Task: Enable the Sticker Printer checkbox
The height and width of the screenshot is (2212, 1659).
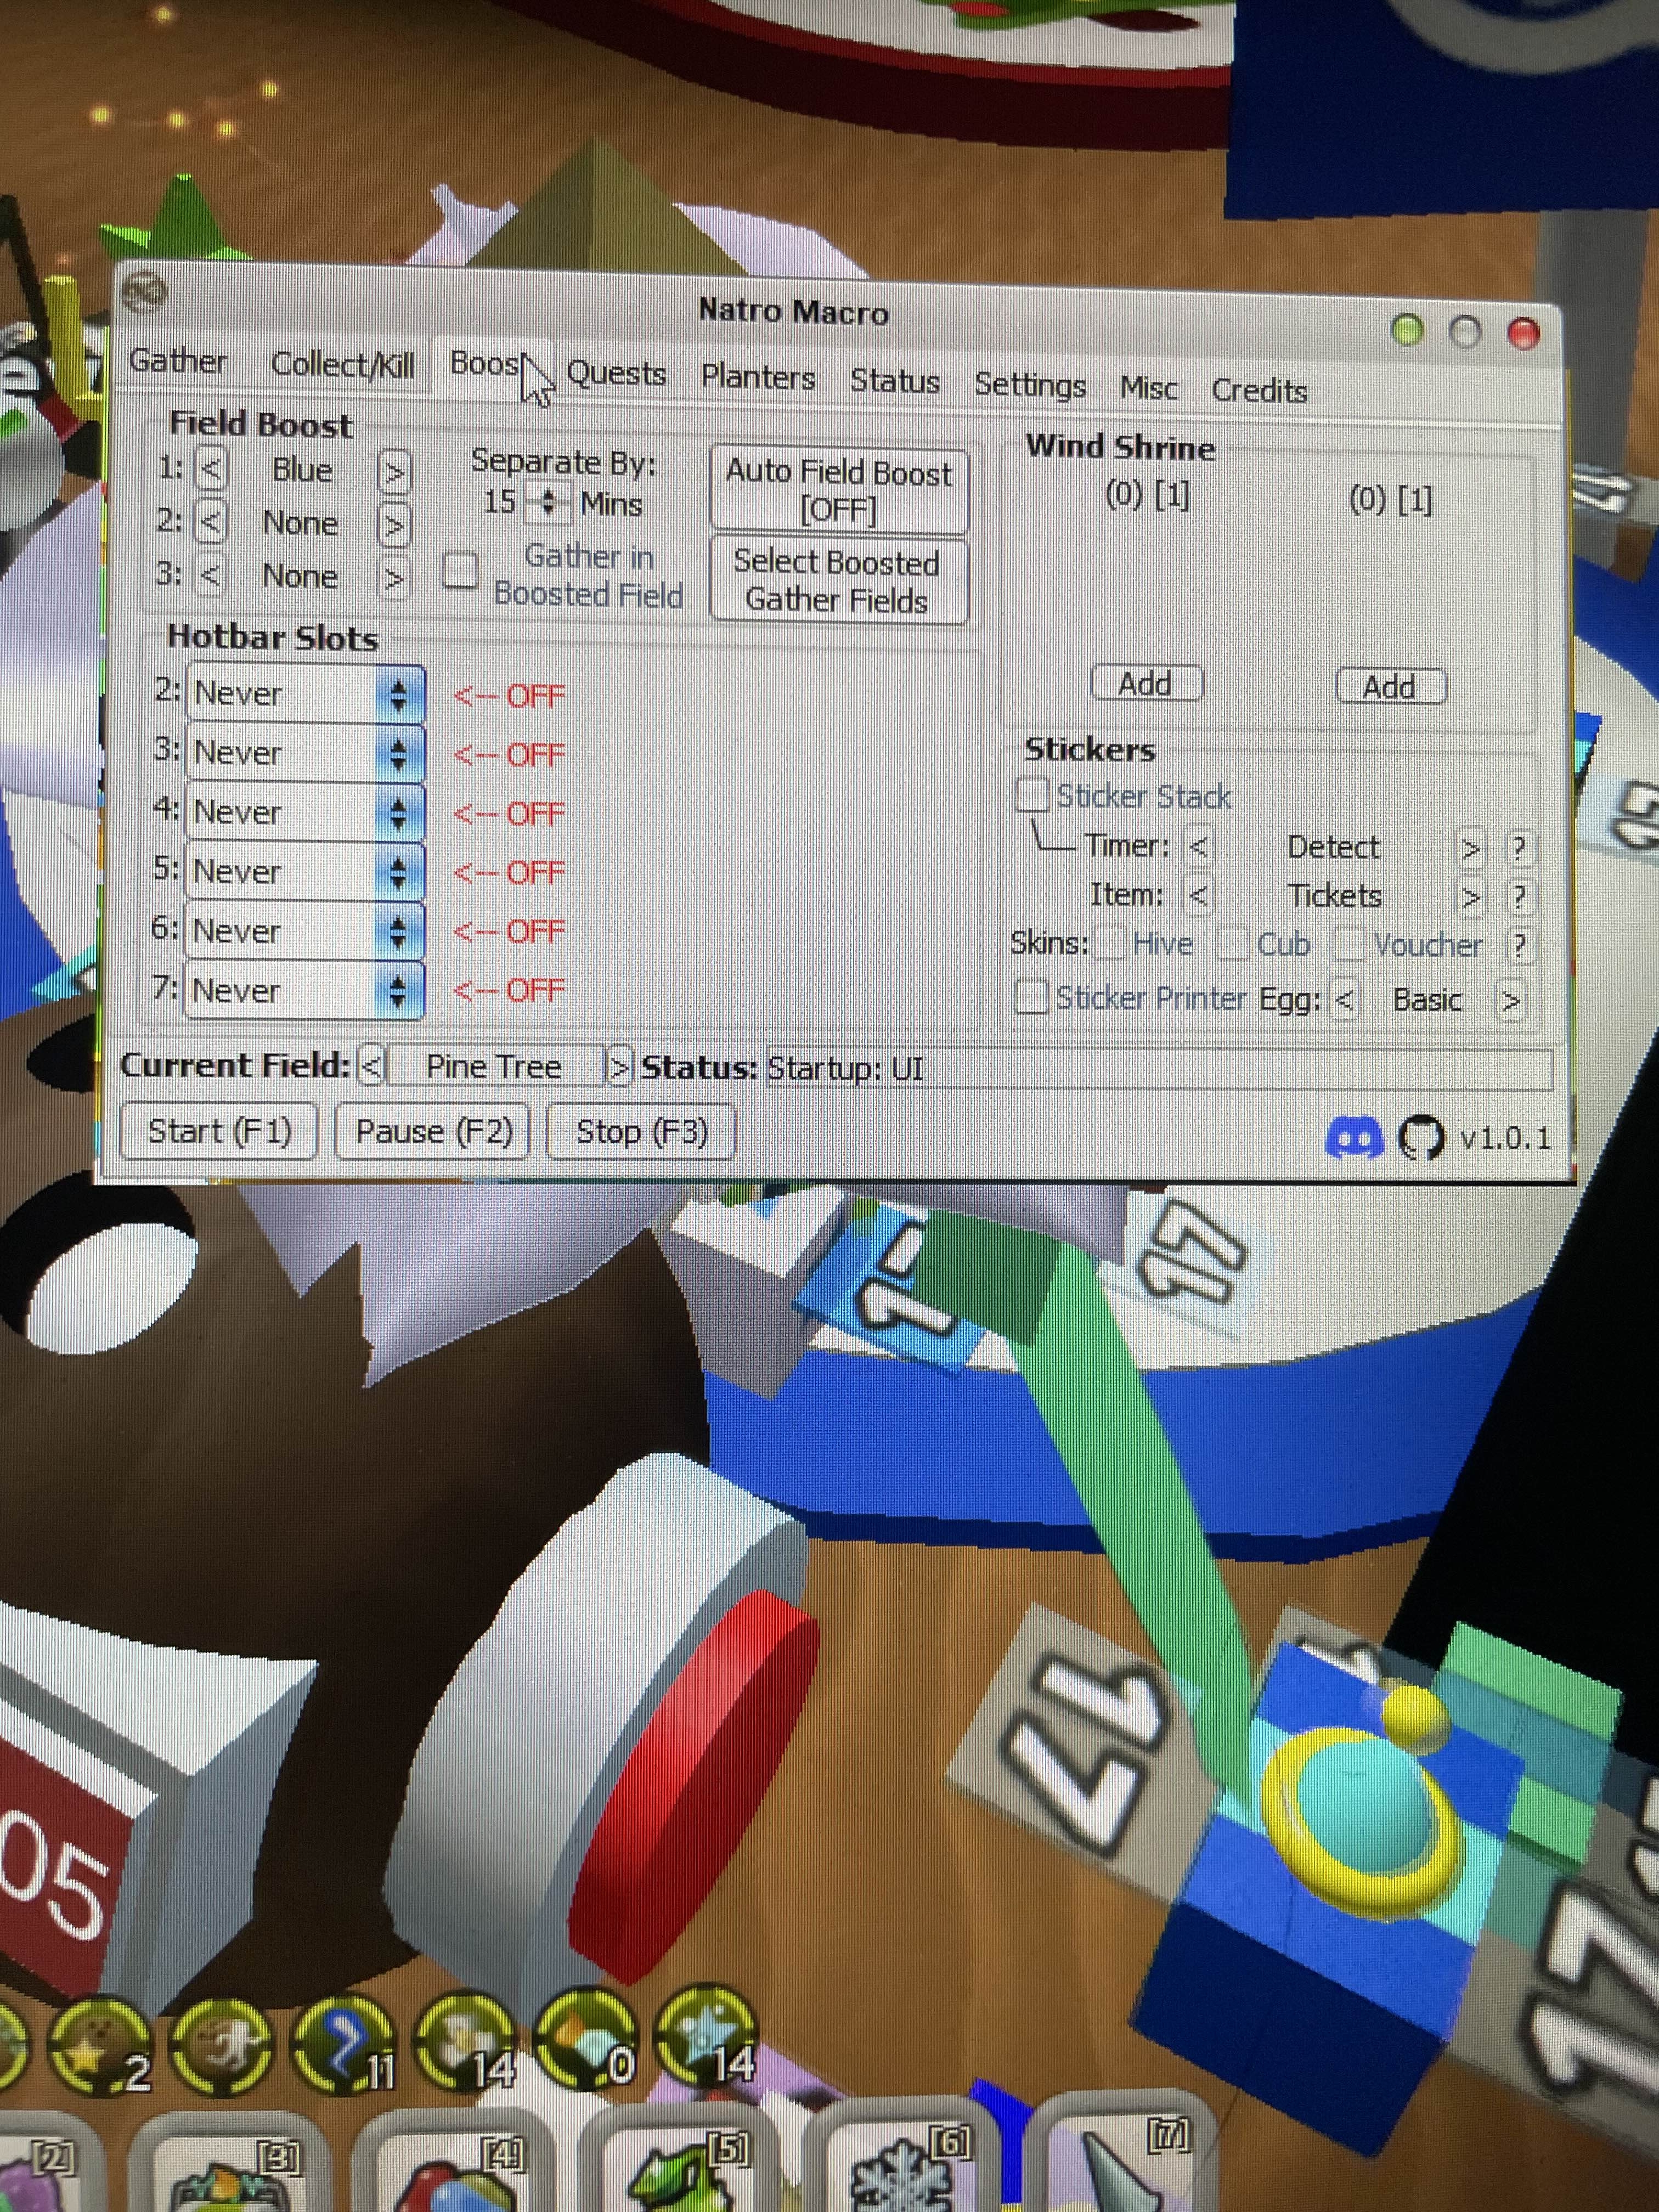Action: (1031, 997)
